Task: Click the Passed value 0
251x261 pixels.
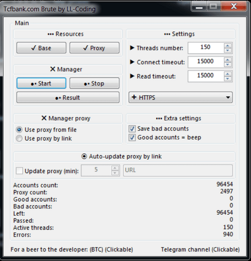Action: coord(231,220)
